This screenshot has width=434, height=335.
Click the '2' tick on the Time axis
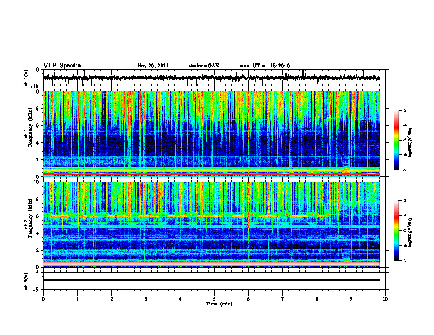[x=112, y=299]
